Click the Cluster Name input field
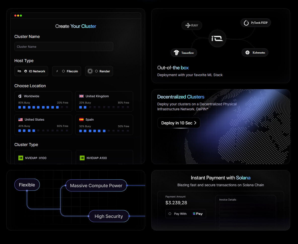298x244 pixels. [64, 46]
